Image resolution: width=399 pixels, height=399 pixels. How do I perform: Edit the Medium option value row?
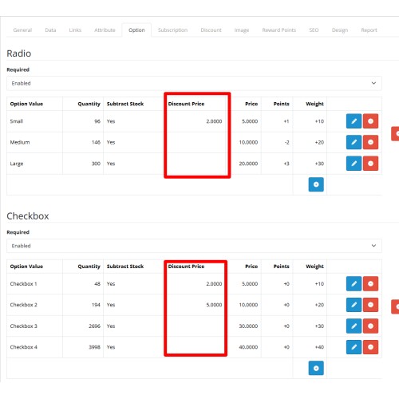(x=354, y=142)
